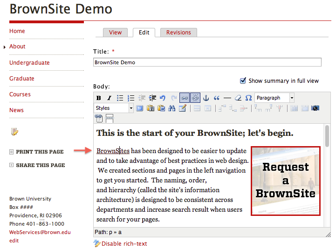Click the insert/edit link chain icon
Image resolution: width=336 pixels, height=248 pixels.
point(184,98)
